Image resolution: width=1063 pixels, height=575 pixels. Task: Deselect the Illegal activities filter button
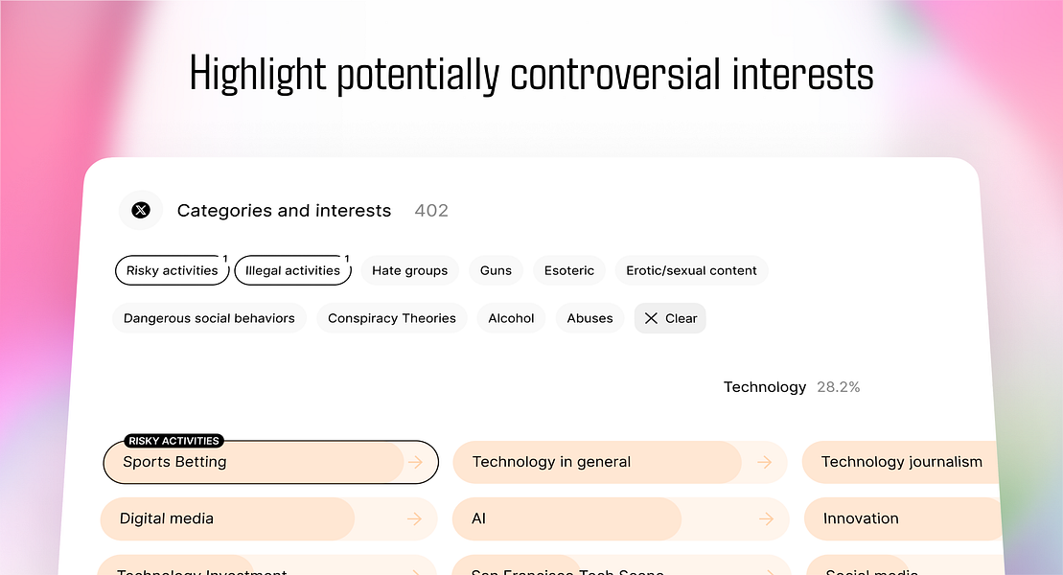[292, 270]
